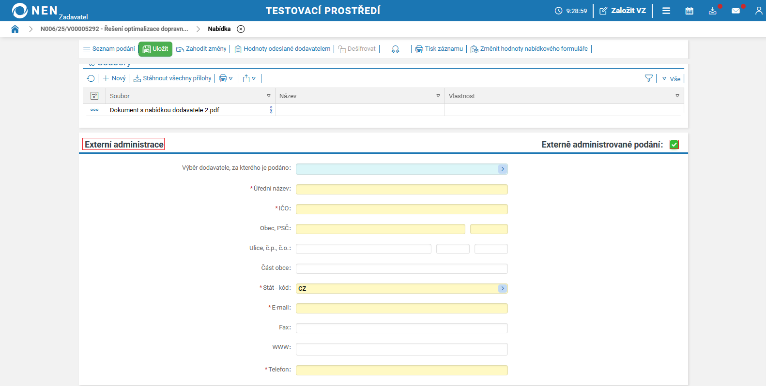766x386 pixels.
Task: Open the calendar icon in header
Action: coord(689,11)
